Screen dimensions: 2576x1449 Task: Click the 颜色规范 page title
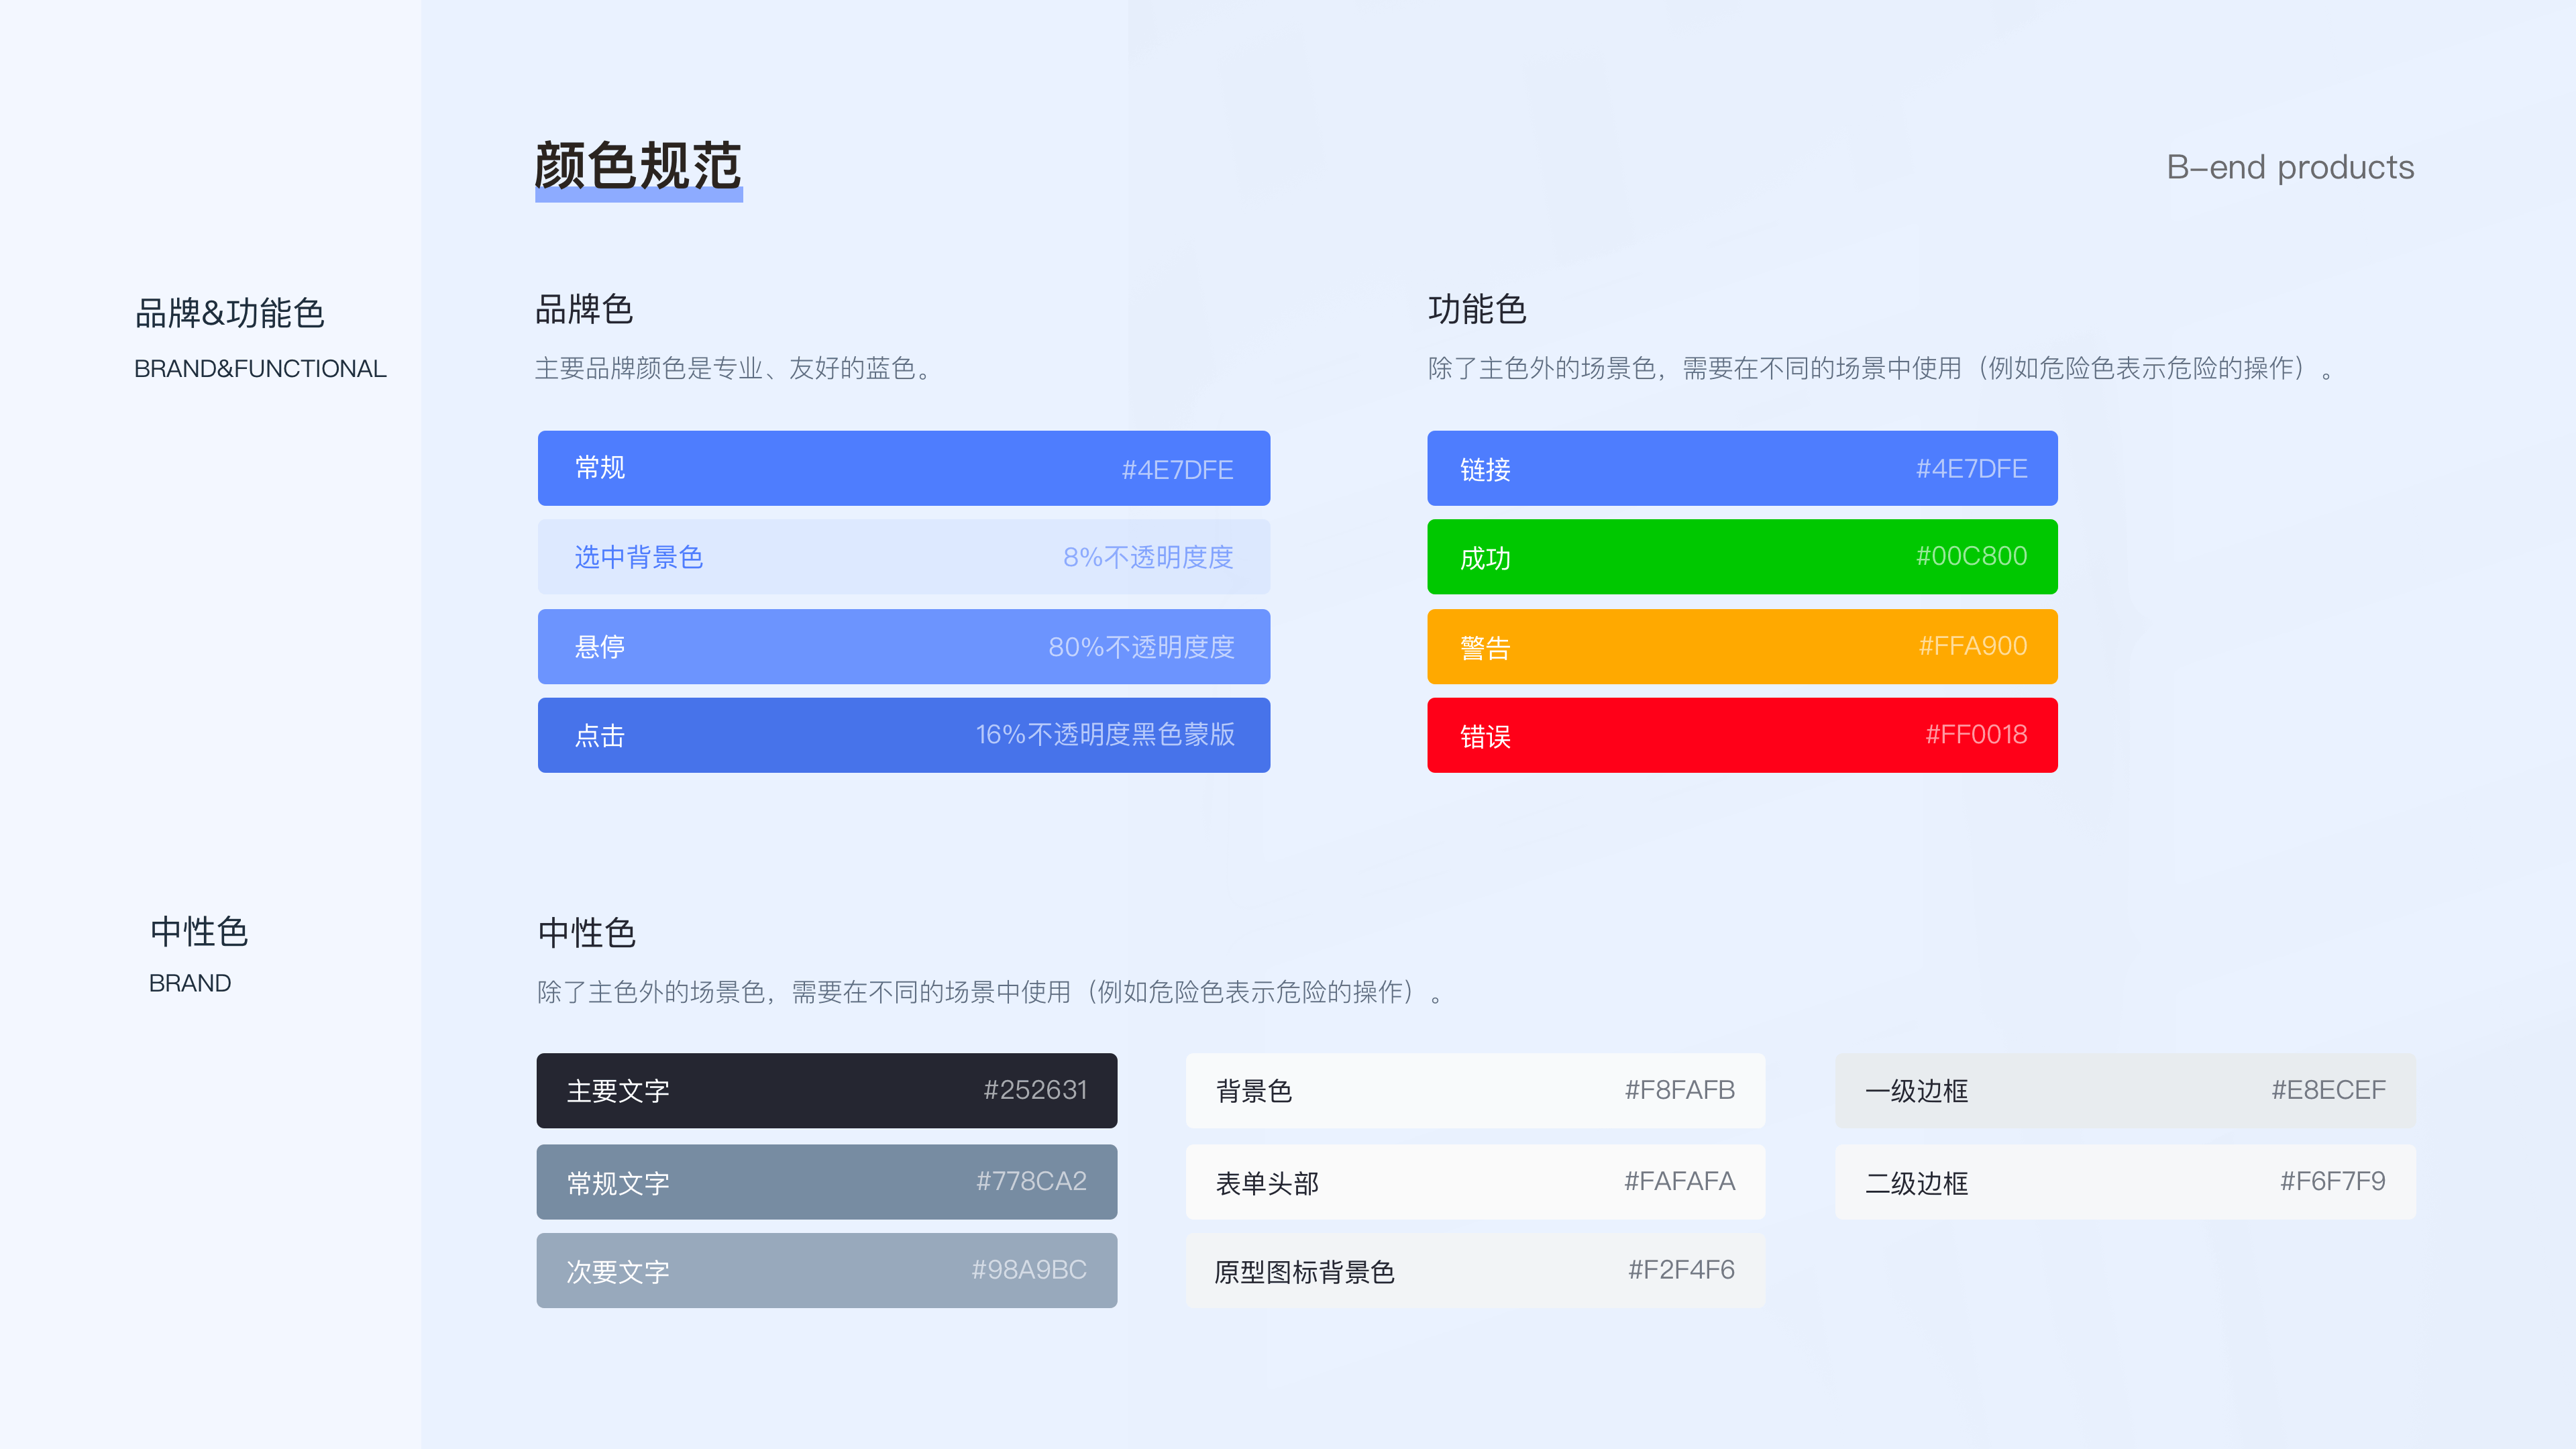coord(638,165)
